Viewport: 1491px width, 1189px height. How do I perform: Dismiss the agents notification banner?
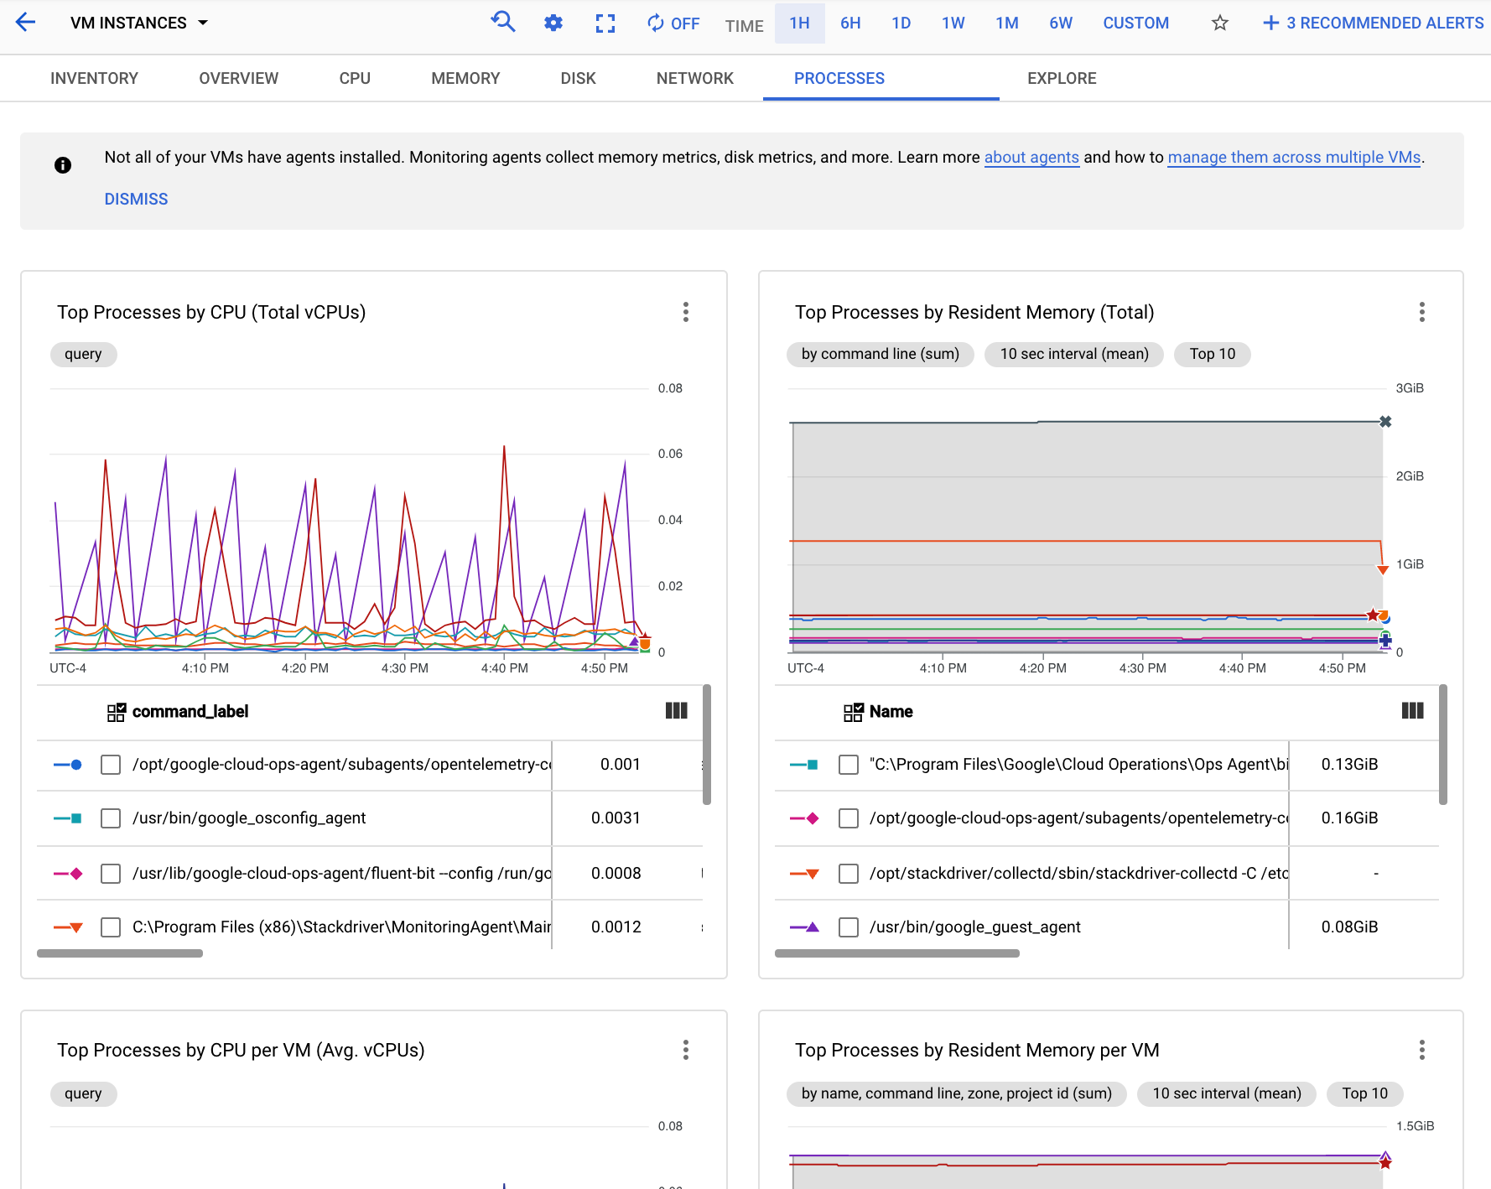coord(136,199)
